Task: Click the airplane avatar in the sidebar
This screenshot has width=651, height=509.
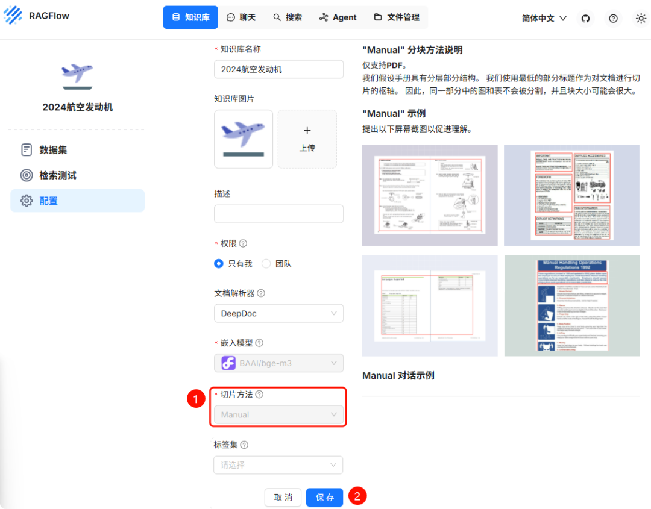Action: click(x=77, y=76)
